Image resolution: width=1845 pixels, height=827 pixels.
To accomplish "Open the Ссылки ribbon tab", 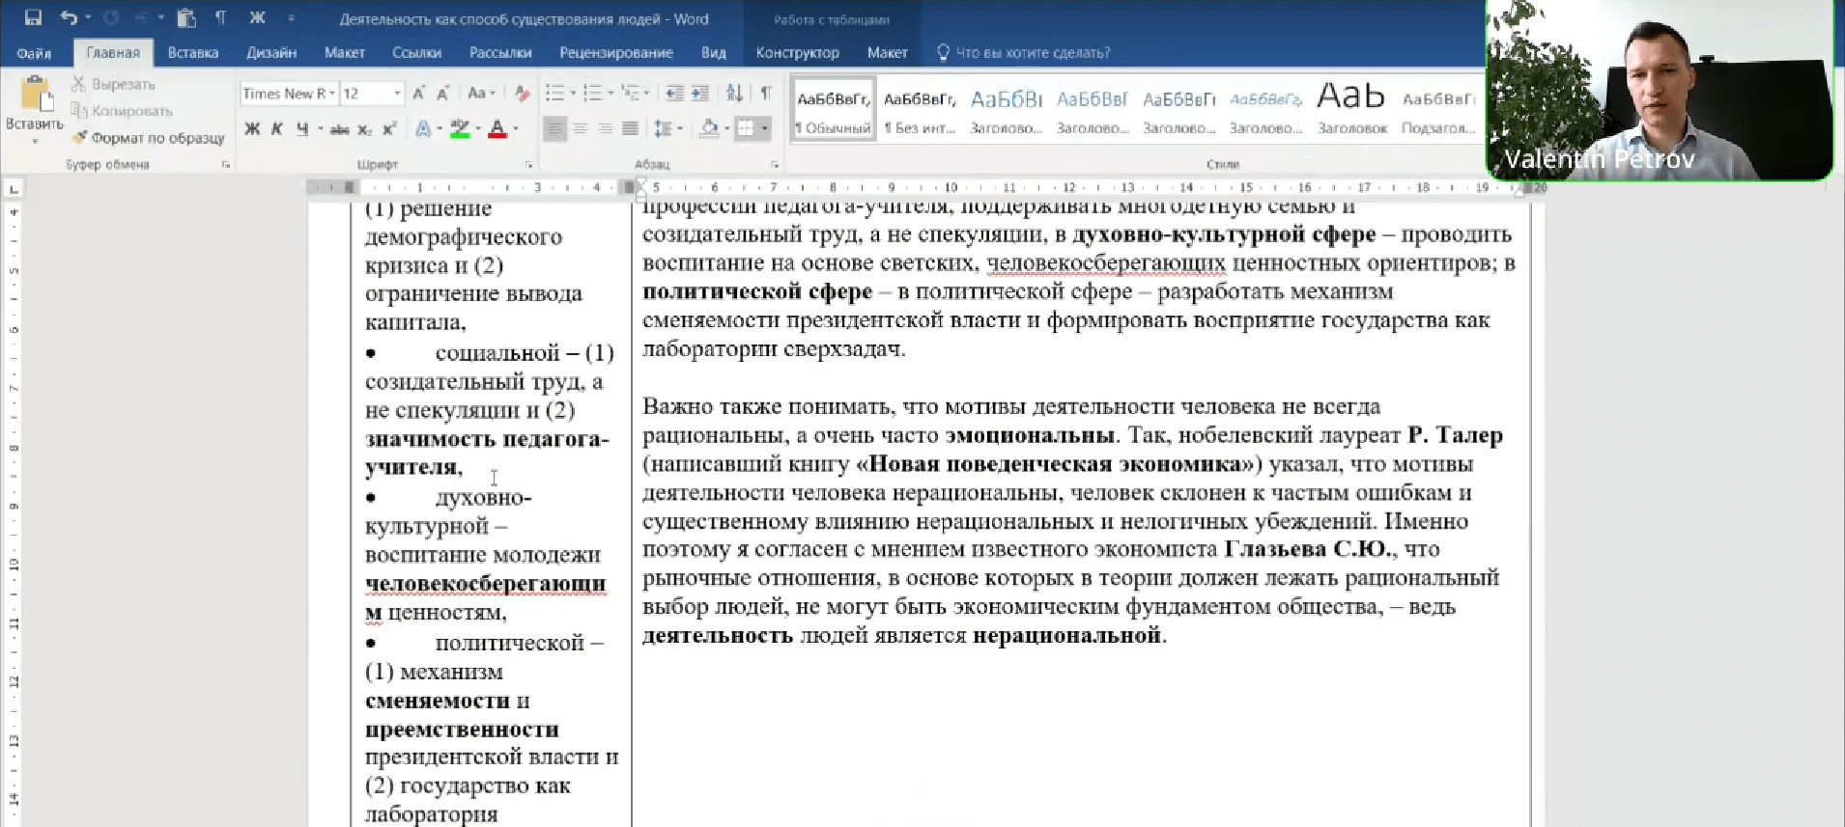I will click(416, 53).
